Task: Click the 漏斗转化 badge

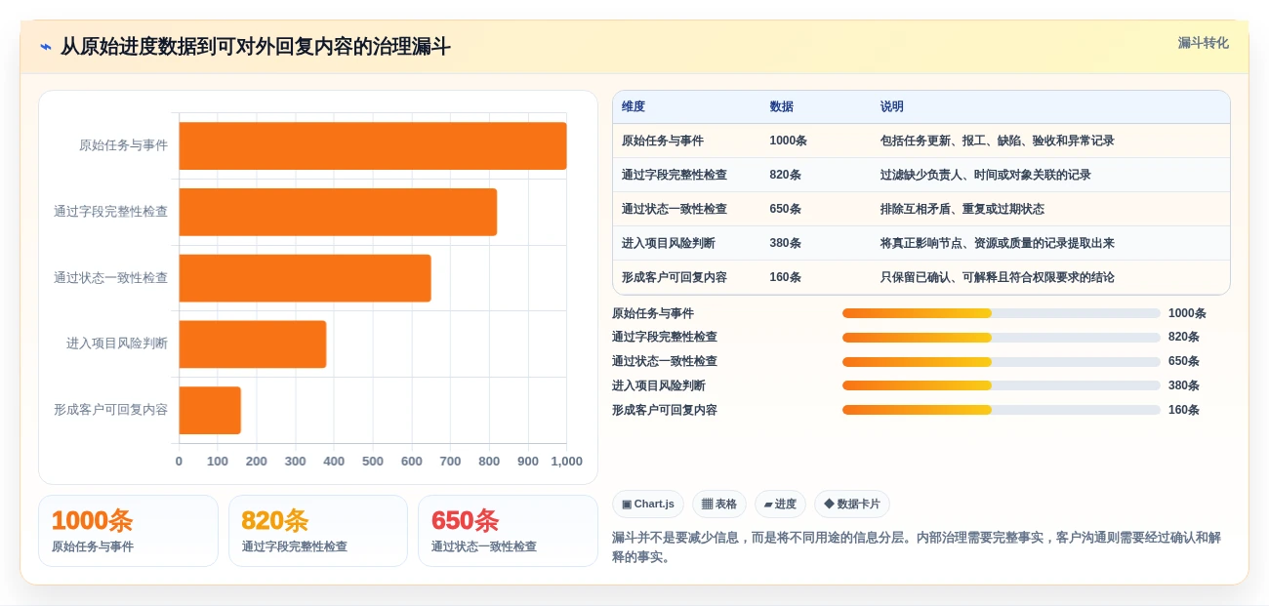Action: click(1203, 43)
